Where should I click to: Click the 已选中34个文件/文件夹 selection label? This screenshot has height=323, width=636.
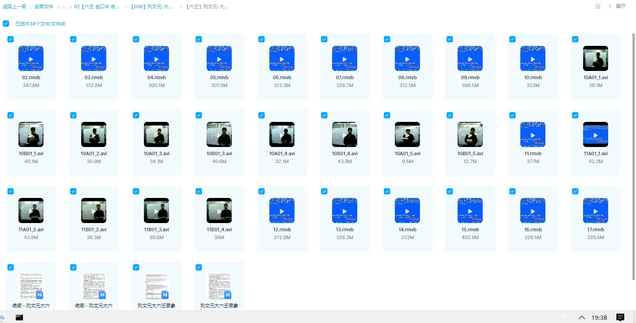[40, 24]
